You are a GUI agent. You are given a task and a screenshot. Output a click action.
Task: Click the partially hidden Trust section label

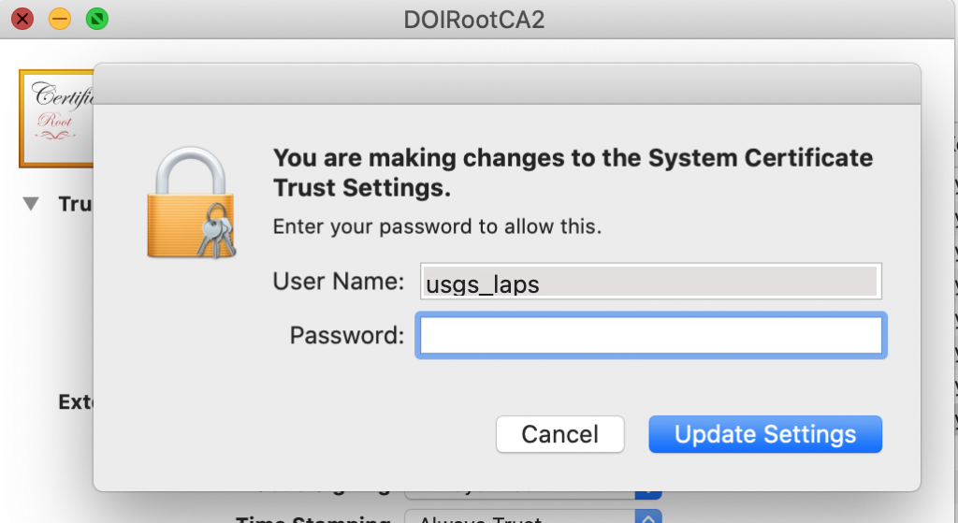[75, 204]
